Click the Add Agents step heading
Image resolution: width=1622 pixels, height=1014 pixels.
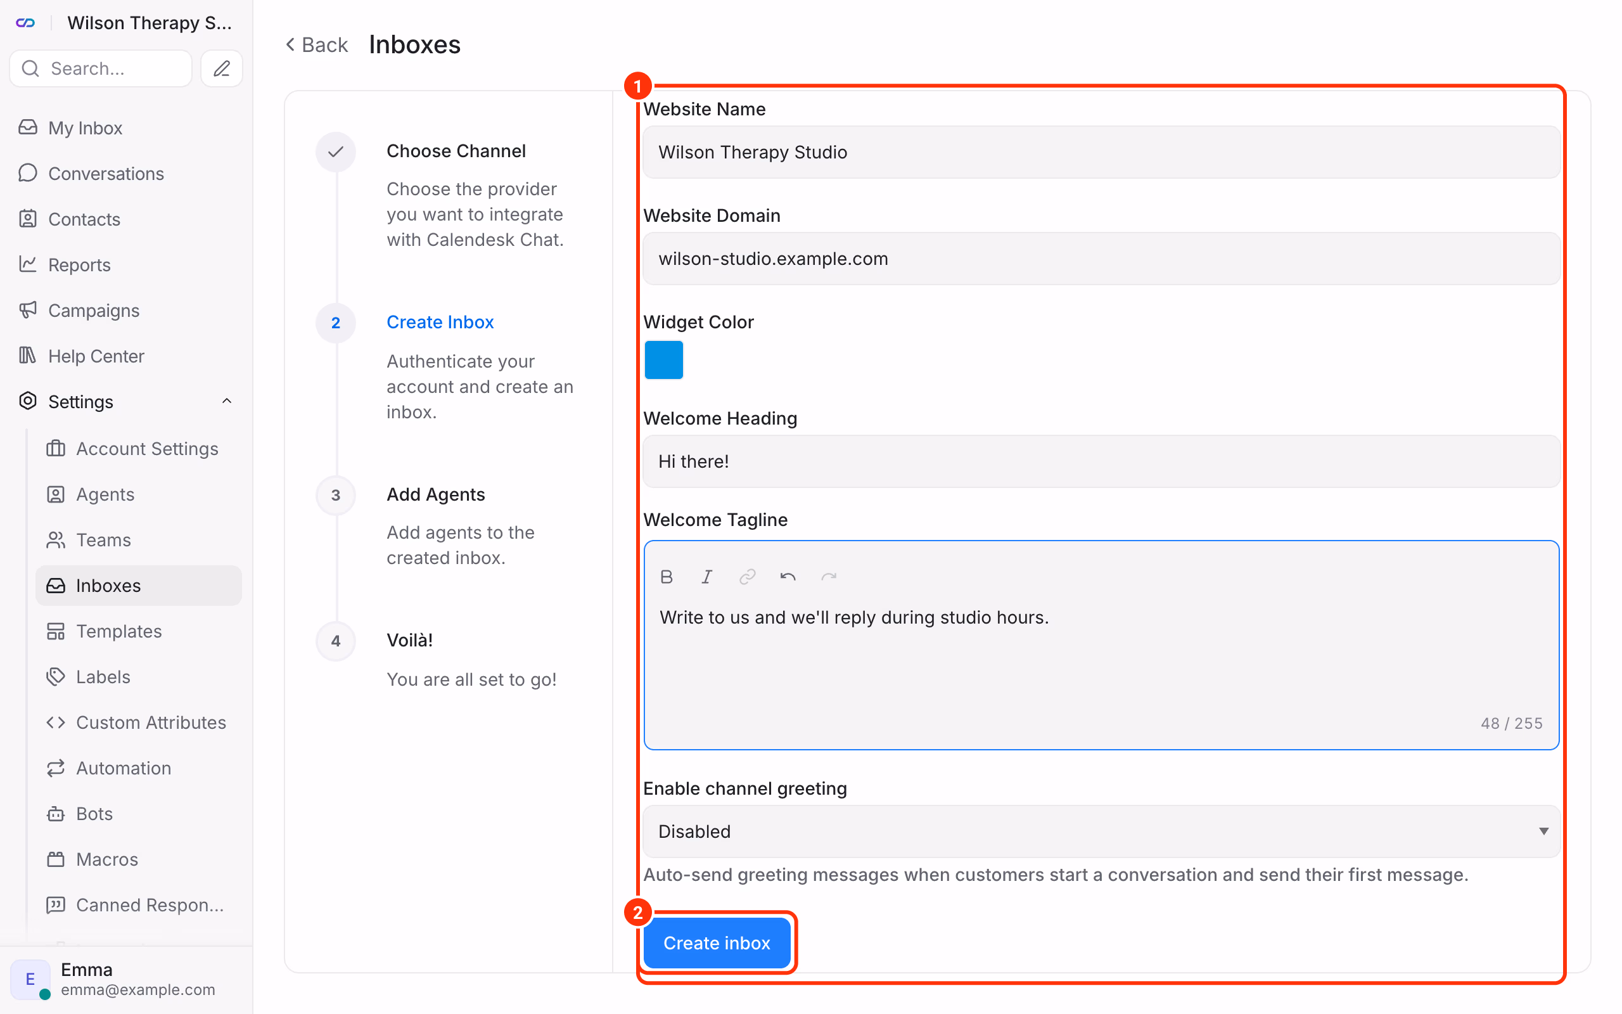click(x=436, y=494)
